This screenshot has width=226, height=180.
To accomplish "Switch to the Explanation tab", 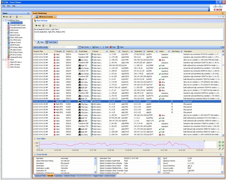I will pyautogui.click(x=59, y=176).
